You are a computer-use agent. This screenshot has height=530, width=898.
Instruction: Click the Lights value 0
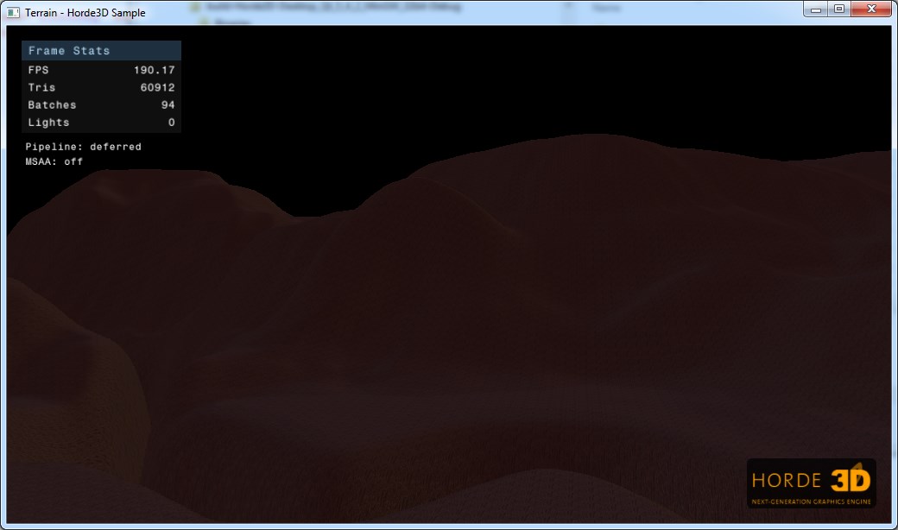[171, 123]
